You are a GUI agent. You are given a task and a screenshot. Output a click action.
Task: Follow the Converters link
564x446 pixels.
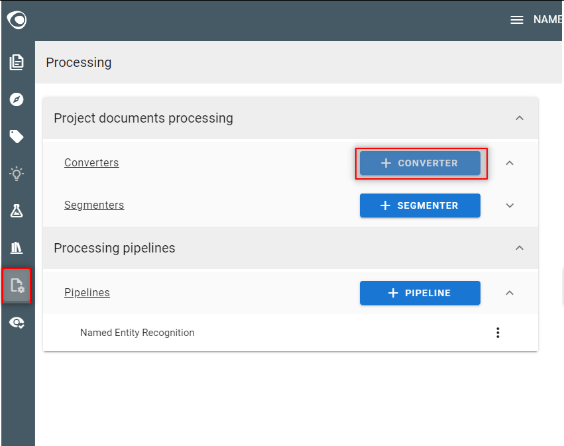[x=91, y=162]
